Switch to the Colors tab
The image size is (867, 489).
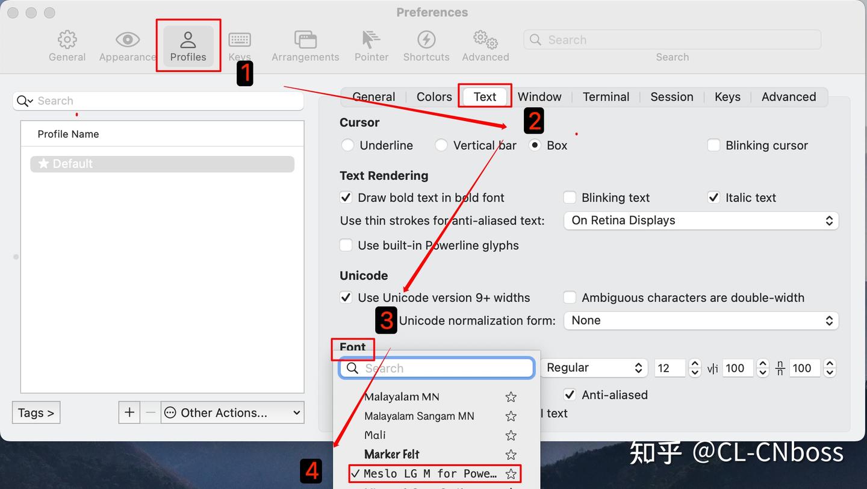point(433,96)
